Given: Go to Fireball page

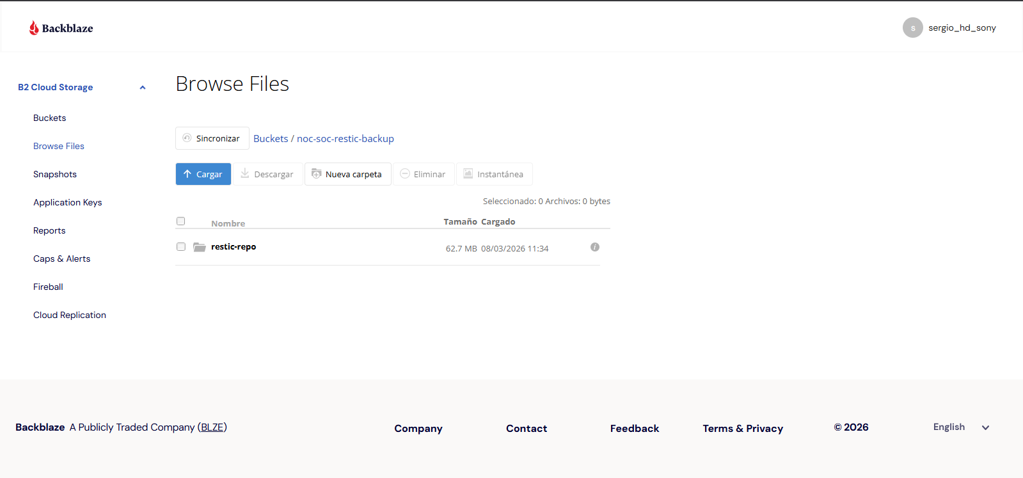Looking at the screenshot, I should click(x=48, y=287).
